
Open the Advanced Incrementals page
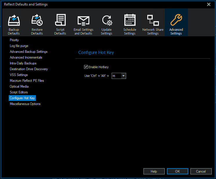click(x=26, y=57)
